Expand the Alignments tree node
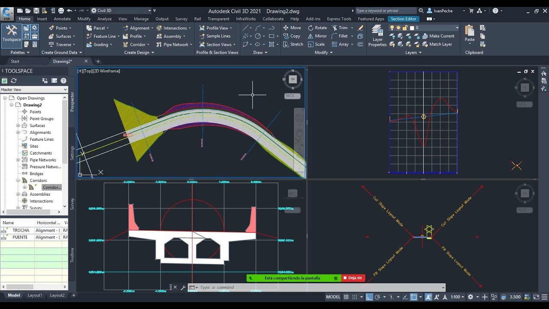549x309 pixels. (18, 133)
